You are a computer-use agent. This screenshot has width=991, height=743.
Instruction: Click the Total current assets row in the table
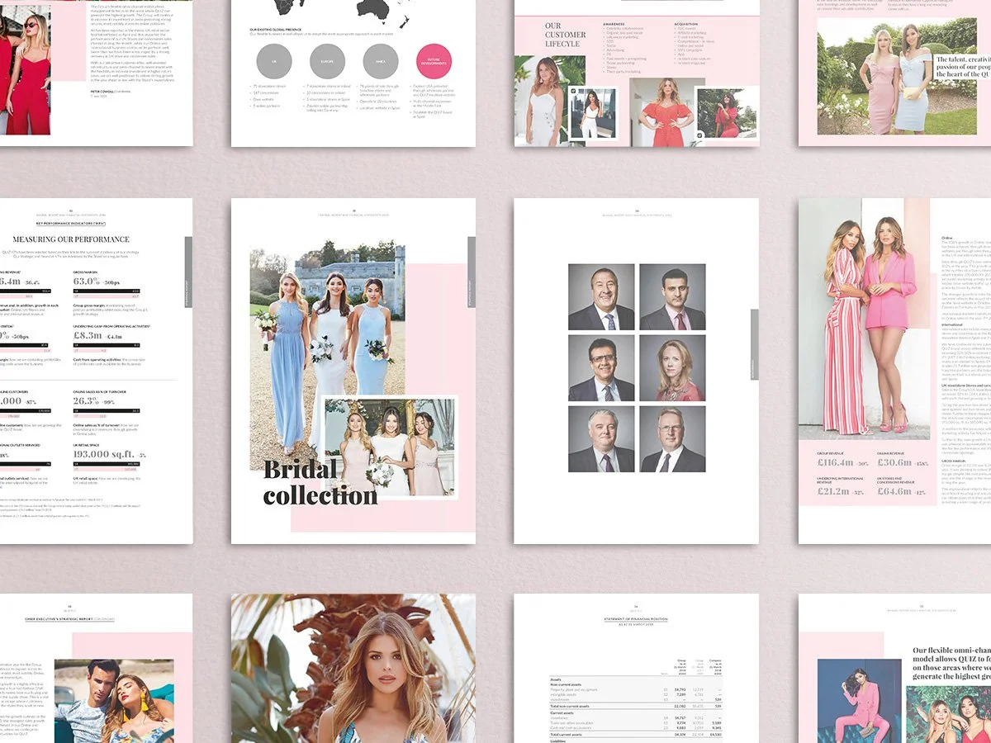click(x=636, y=734)
